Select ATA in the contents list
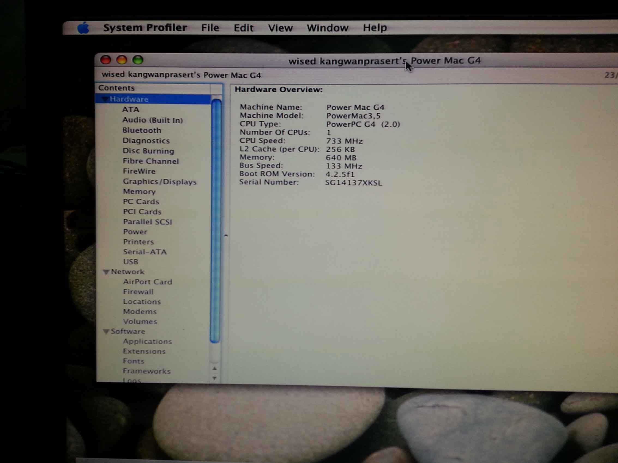618x463 pixels. coord(131,109)
